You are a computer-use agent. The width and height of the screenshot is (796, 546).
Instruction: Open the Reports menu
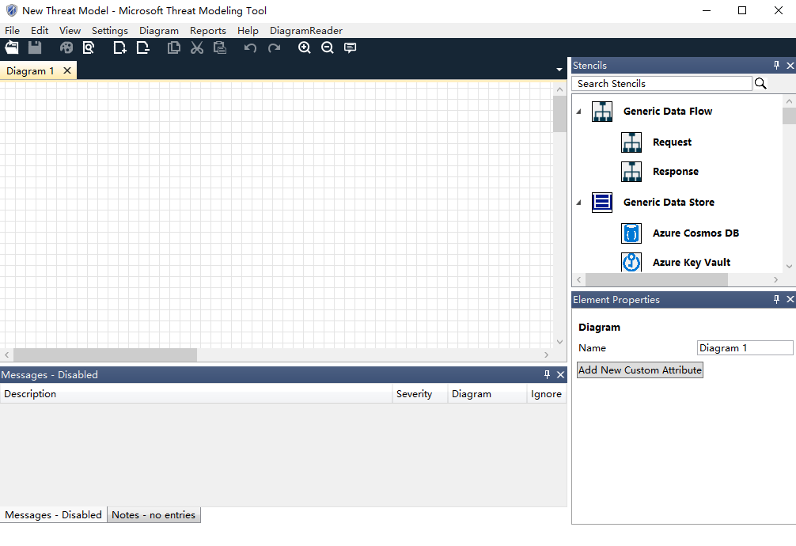pyautogui.click(x=207, y=31)
